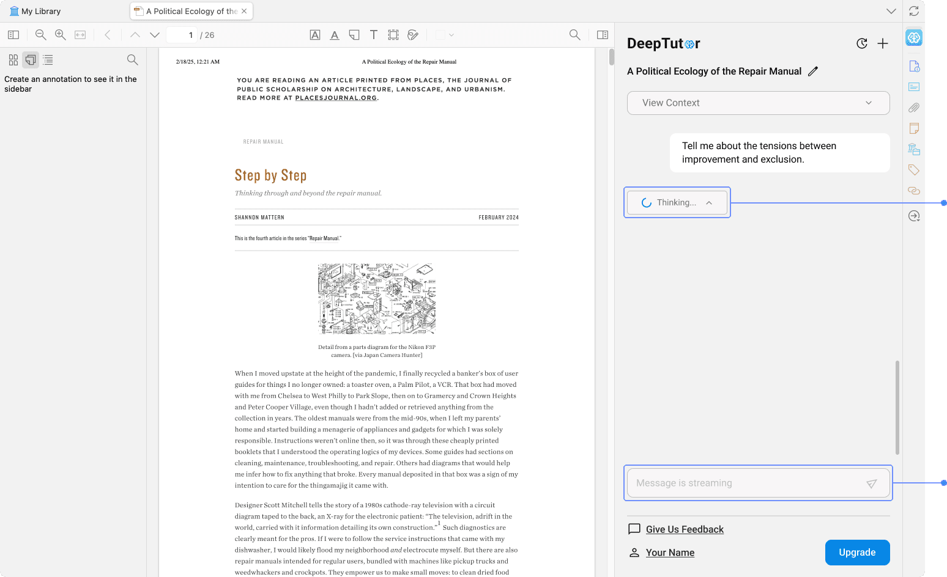Screen dimensions: 947x577
Task: Toggle the right context pane
Action: [x=603, y=35]
